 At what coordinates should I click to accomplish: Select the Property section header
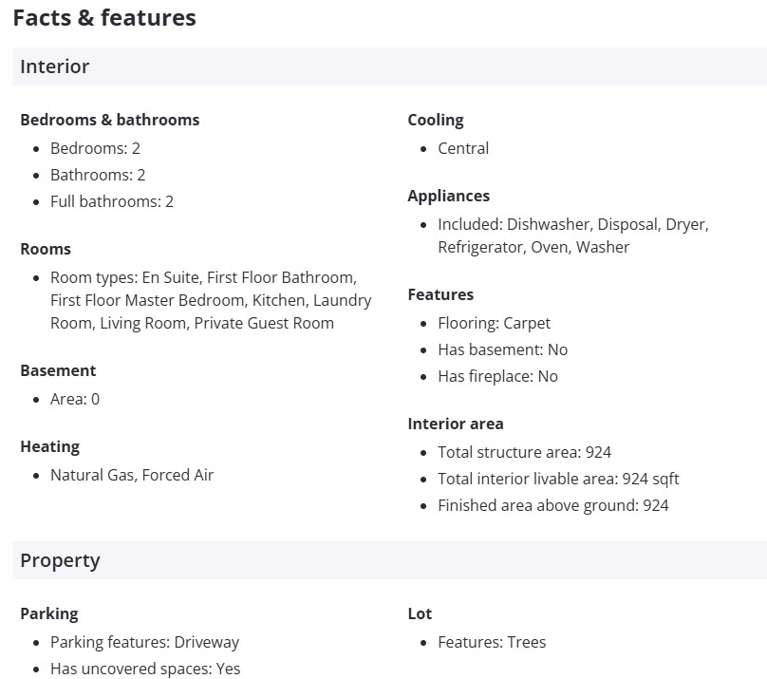60,560
